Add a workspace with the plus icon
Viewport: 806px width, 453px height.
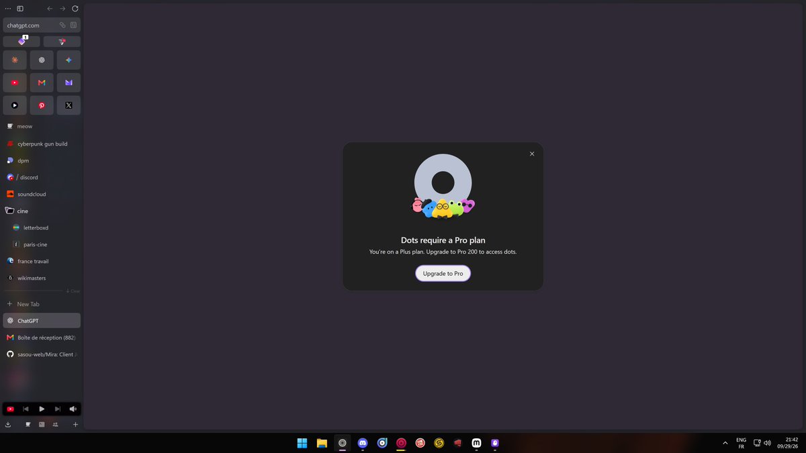coord(75,424)
